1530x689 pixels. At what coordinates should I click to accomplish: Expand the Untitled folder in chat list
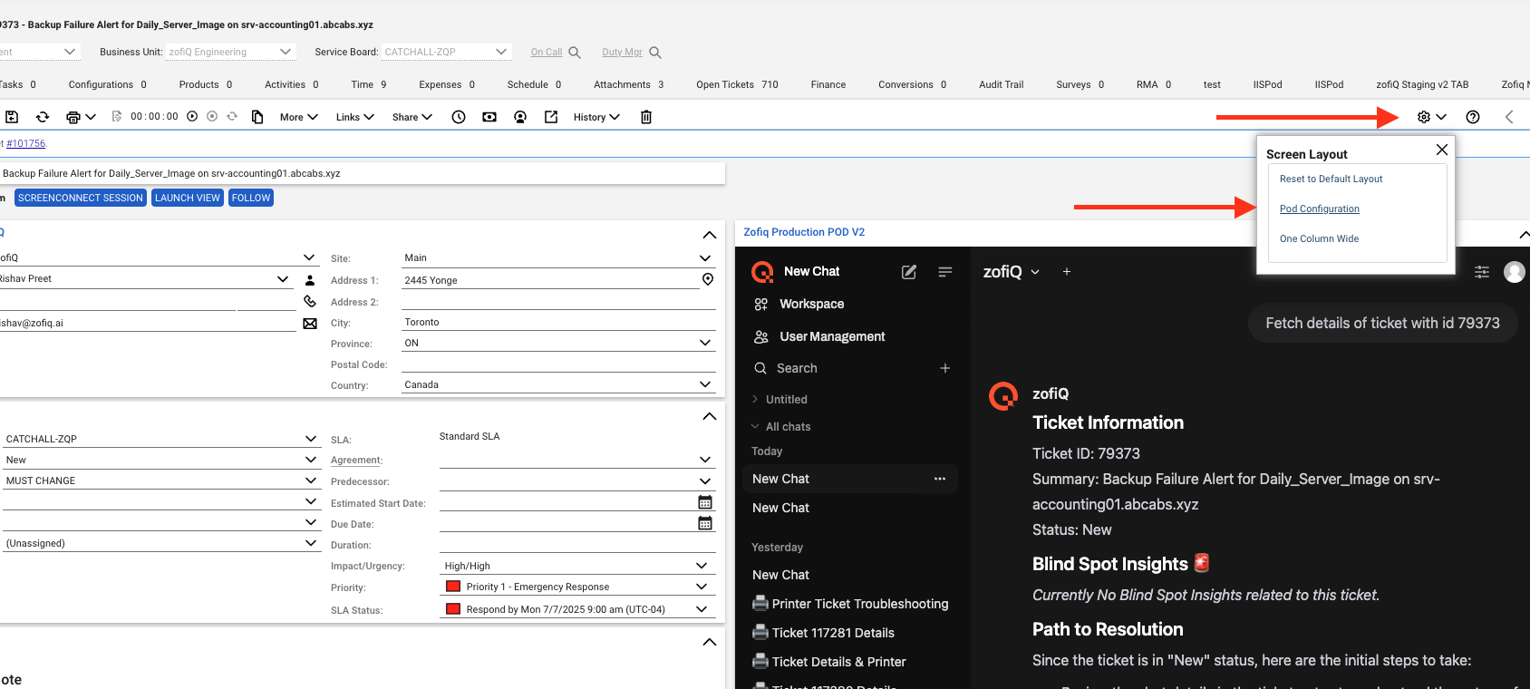click(780, 400)
